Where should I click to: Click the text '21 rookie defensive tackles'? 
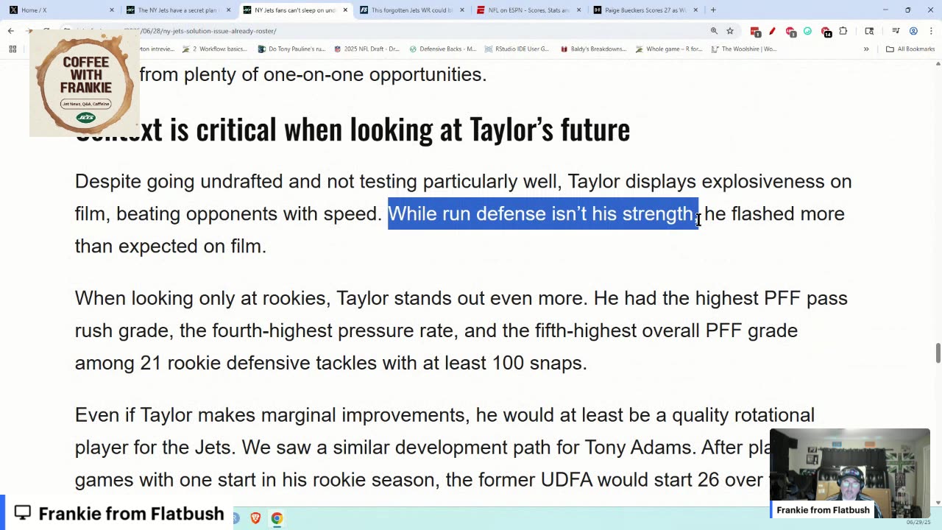click(x=280, y=363)
